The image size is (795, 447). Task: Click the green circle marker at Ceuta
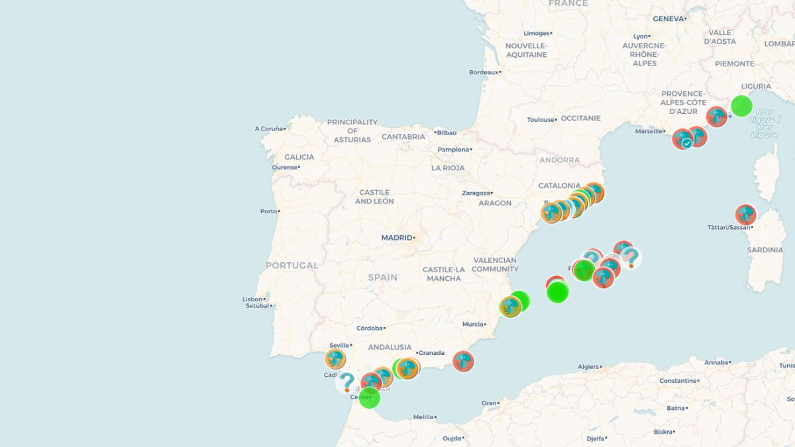(x=370, y=397)
